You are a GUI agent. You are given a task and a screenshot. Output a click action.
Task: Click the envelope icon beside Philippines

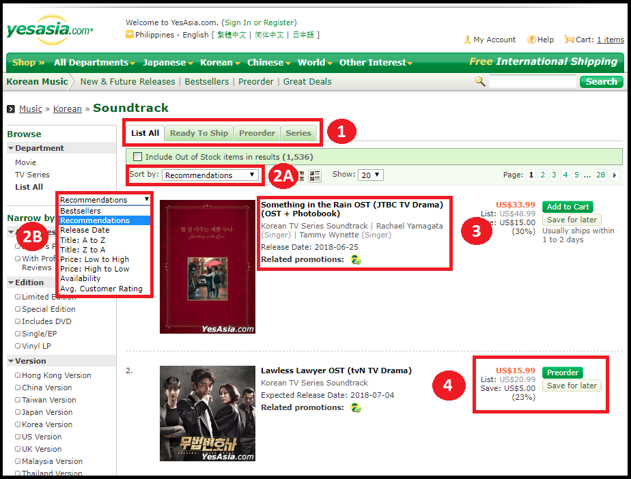[x=130, y=35]
